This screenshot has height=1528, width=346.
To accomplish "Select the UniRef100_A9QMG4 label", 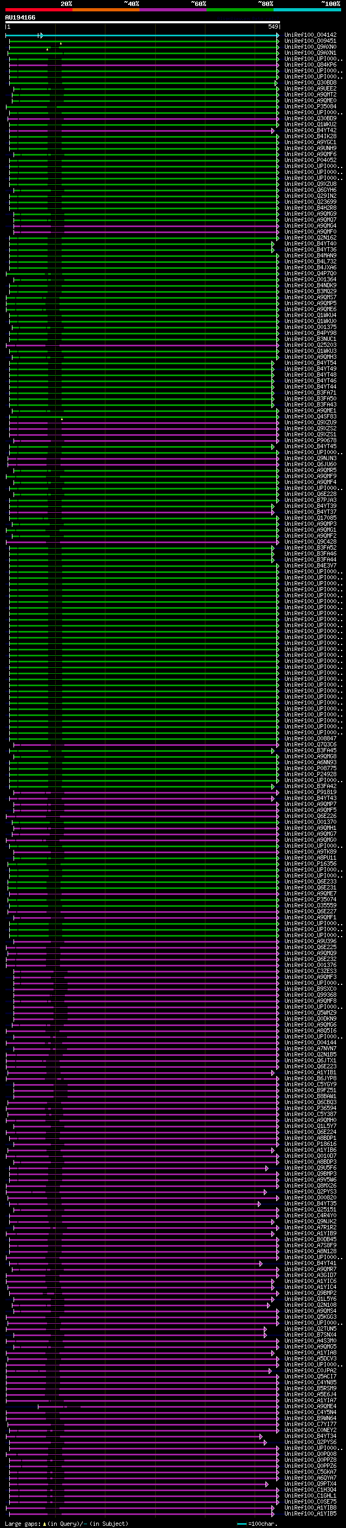I will (x=310, y=226).
